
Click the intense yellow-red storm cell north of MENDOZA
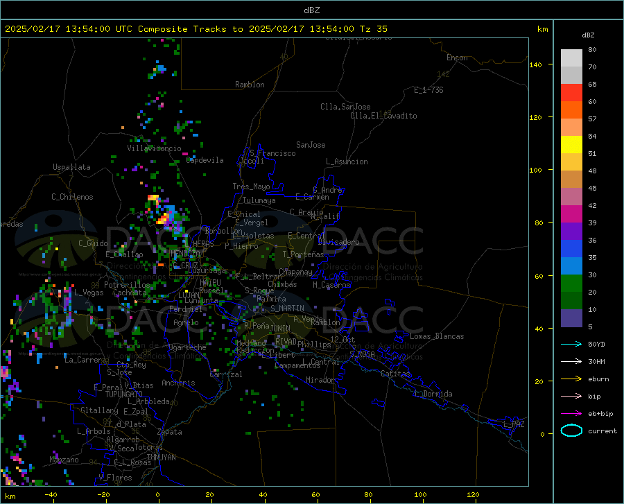coord(163,219)
